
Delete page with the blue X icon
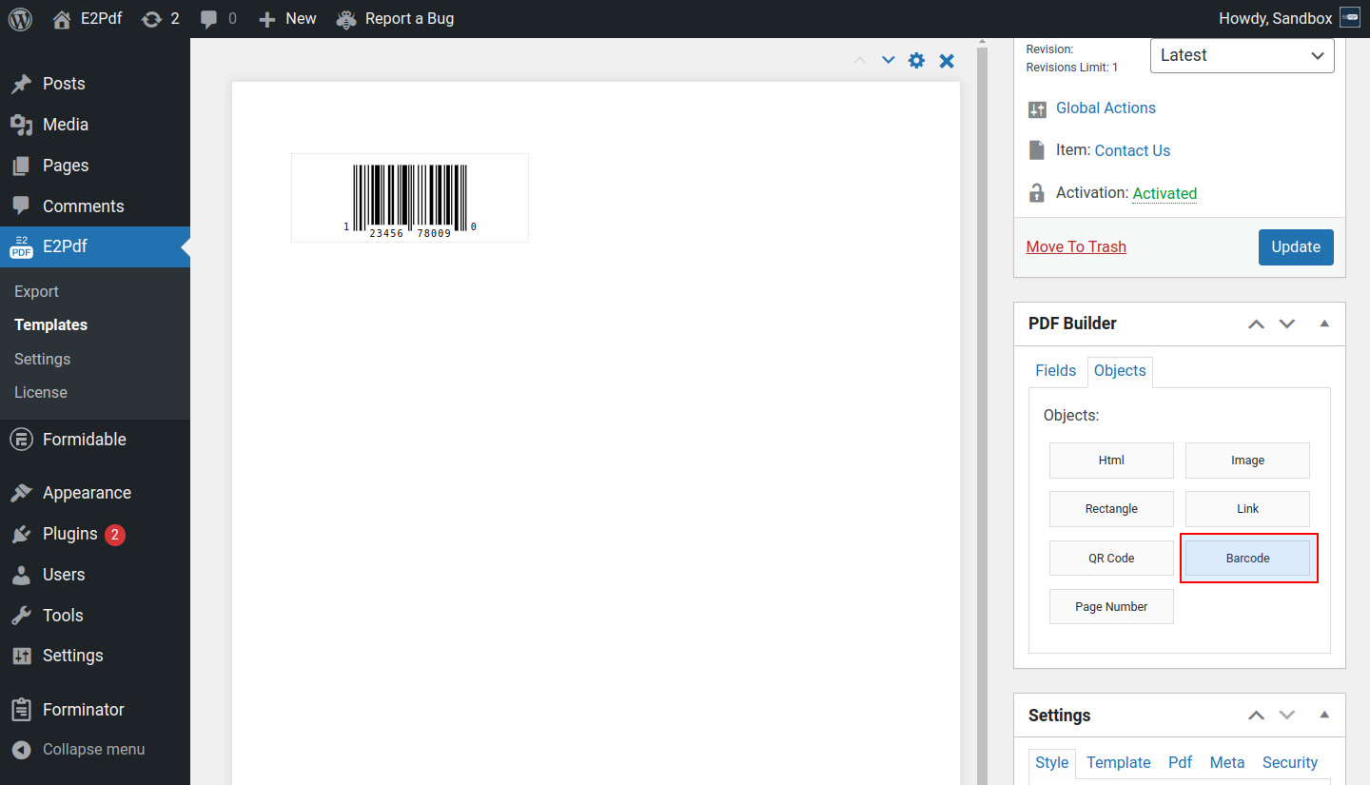click(x=947, y=61)
